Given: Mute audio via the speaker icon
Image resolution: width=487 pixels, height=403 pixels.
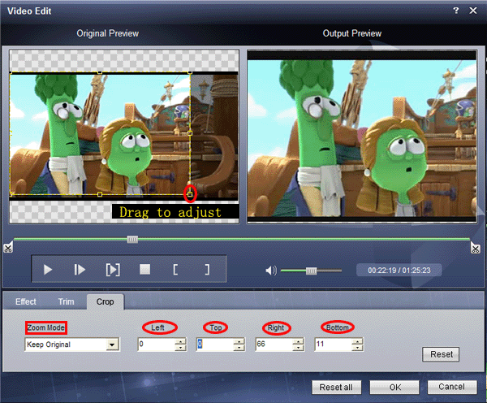Looking at the screenshot, I should (x=271, y=271).
